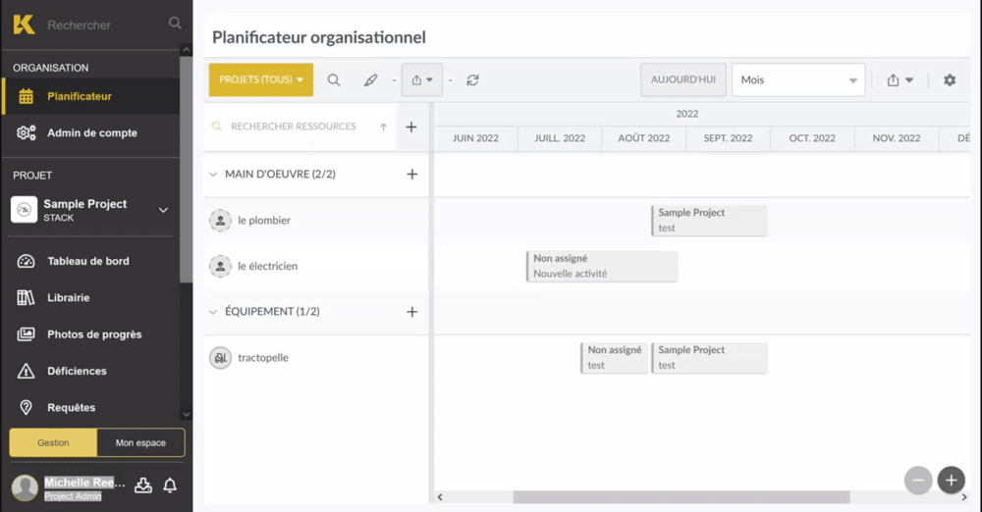This screenshot has width=982, height=512.
Task: Zoom out timeline with minus button
Action: coord(918,480)
